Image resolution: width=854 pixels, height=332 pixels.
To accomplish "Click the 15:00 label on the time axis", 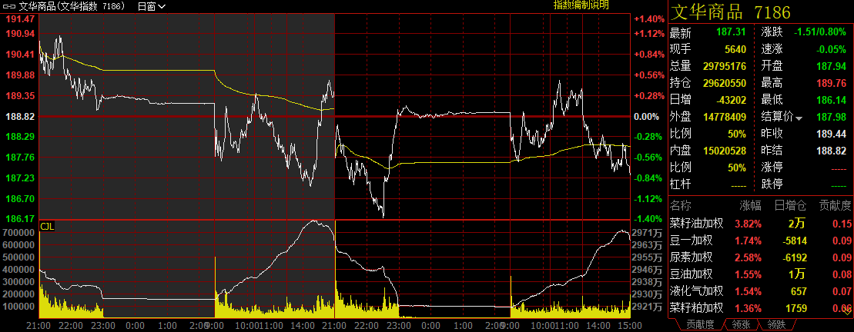I will (630, 326).
